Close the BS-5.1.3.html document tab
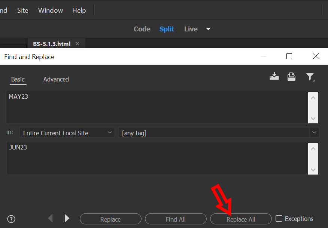328x228 pixels. click(x=77, y=43)
